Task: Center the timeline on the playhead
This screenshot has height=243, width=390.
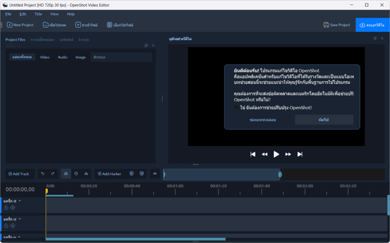Action: 155,173
